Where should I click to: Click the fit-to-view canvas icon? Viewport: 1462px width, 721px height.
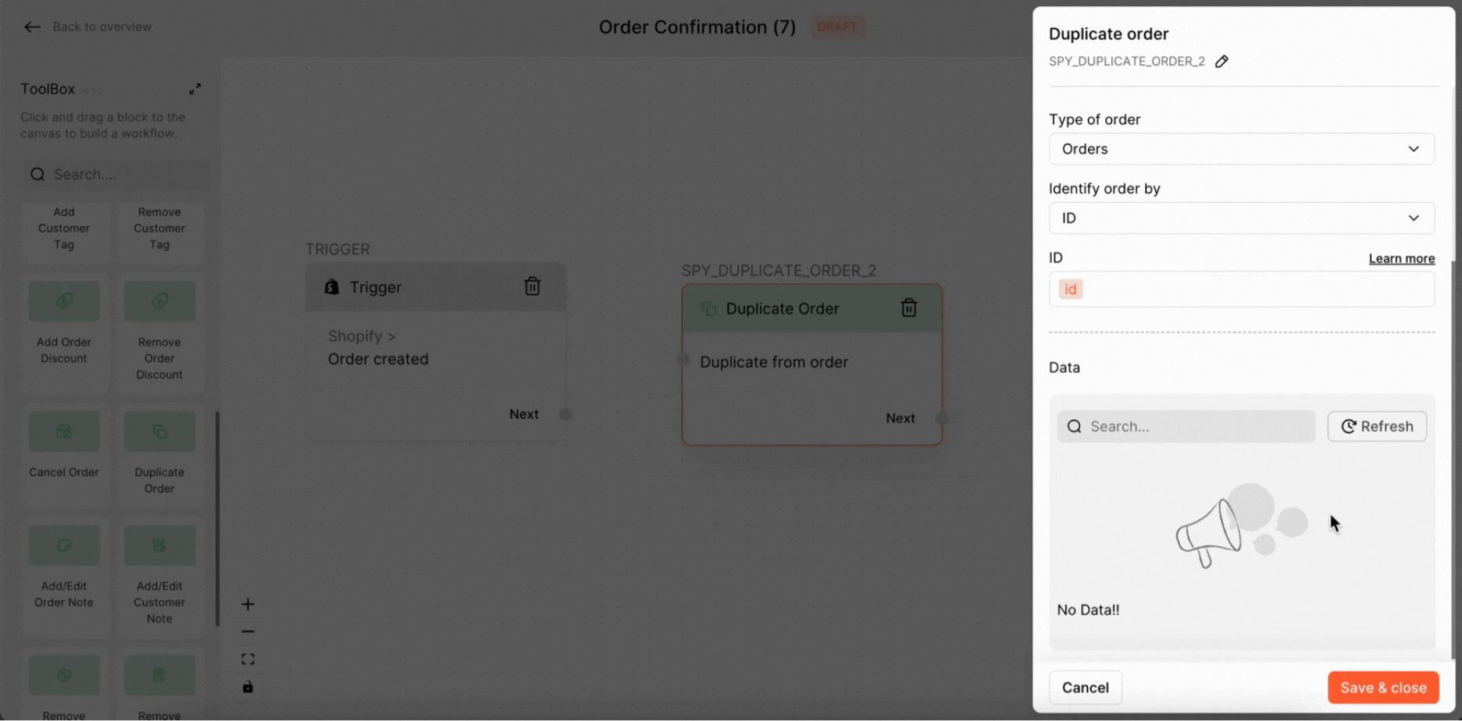248,659
